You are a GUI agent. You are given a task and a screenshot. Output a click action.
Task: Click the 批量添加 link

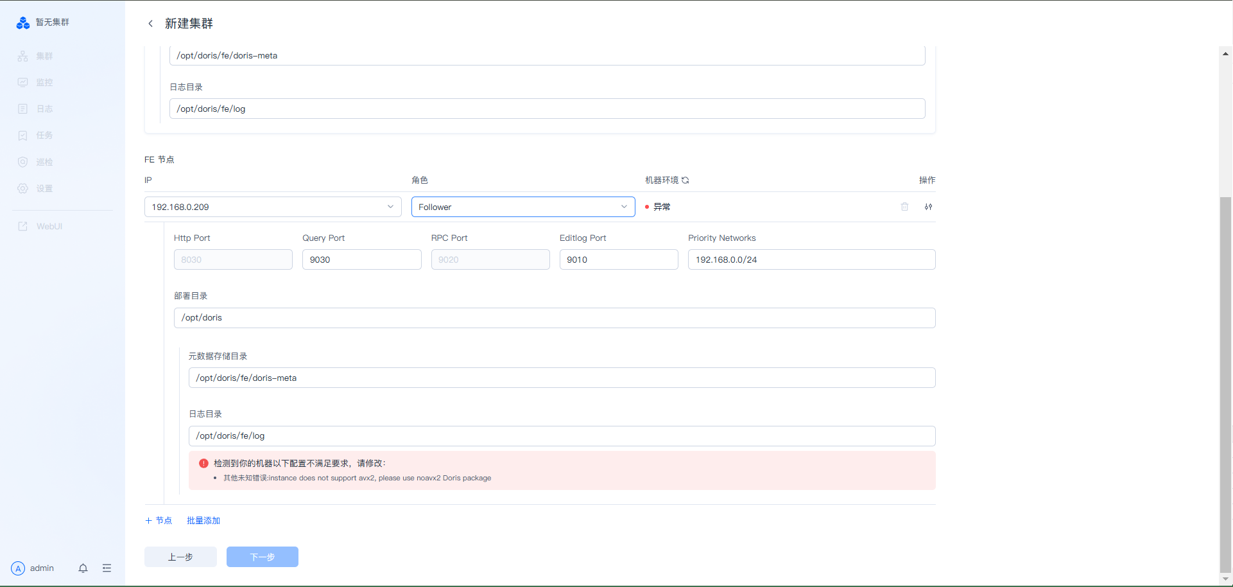[x=203, y=521]
